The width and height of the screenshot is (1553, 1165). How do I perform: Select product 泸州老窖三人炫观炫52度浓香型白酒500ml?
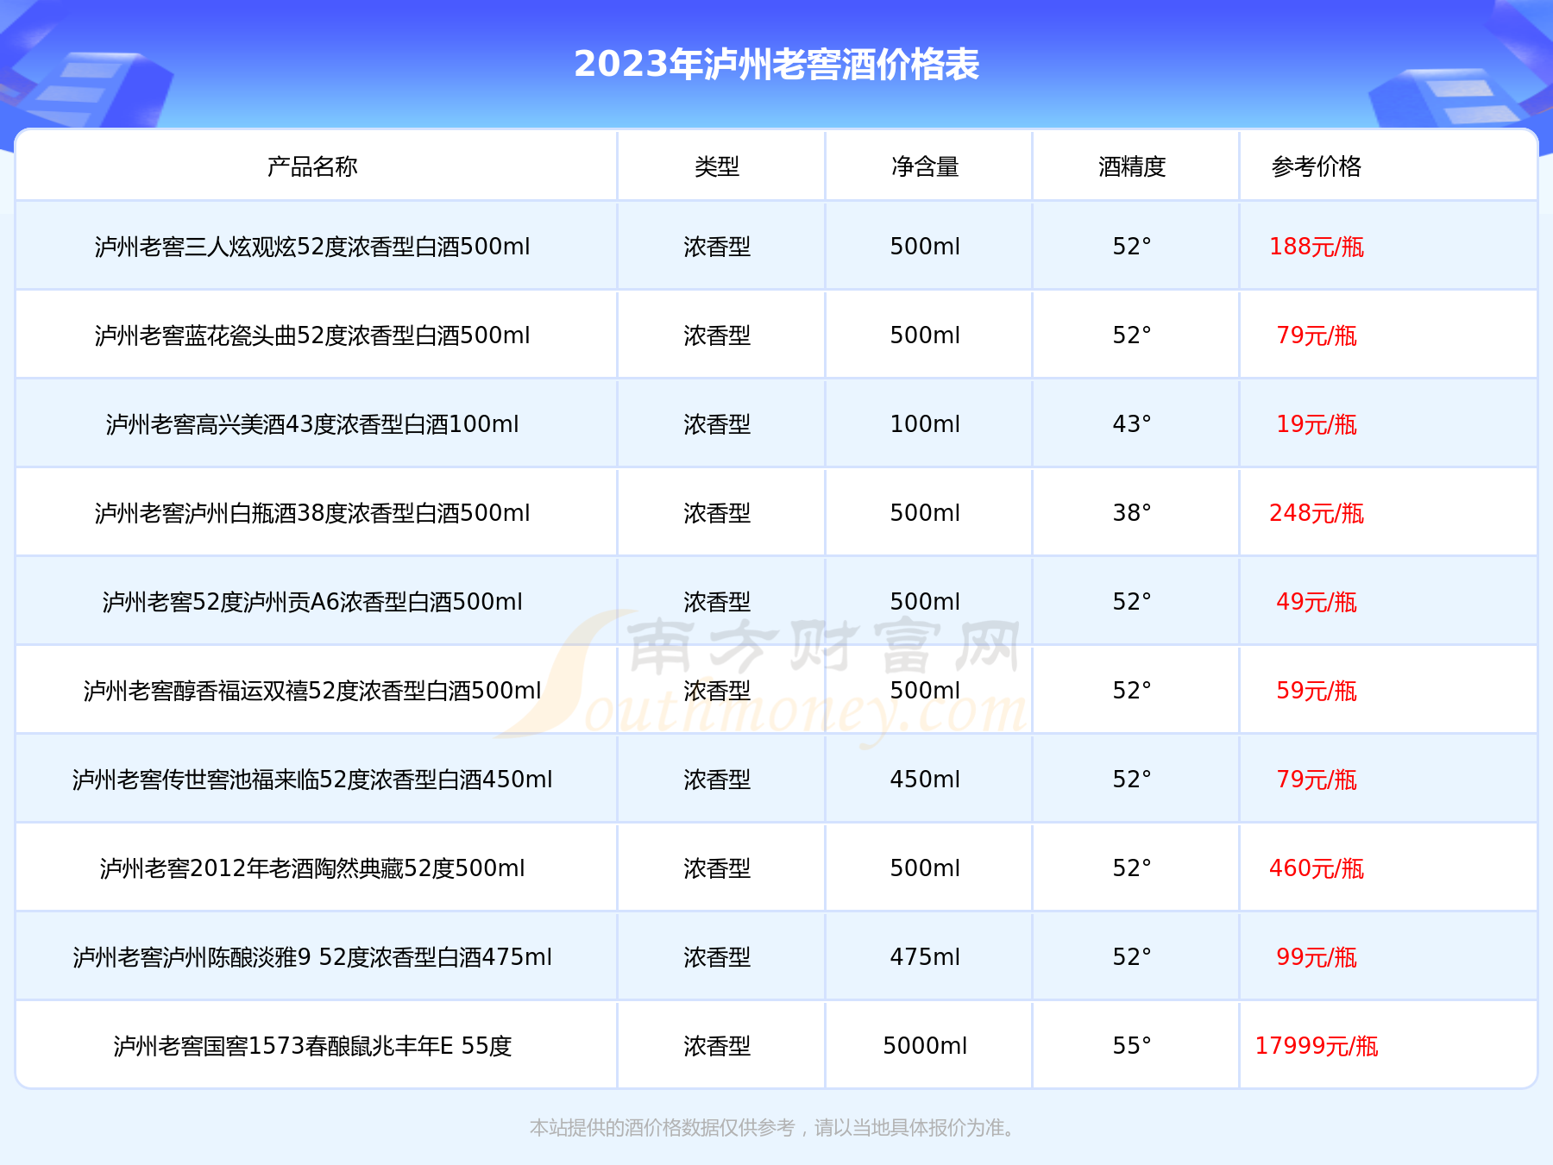pos(312,247)
